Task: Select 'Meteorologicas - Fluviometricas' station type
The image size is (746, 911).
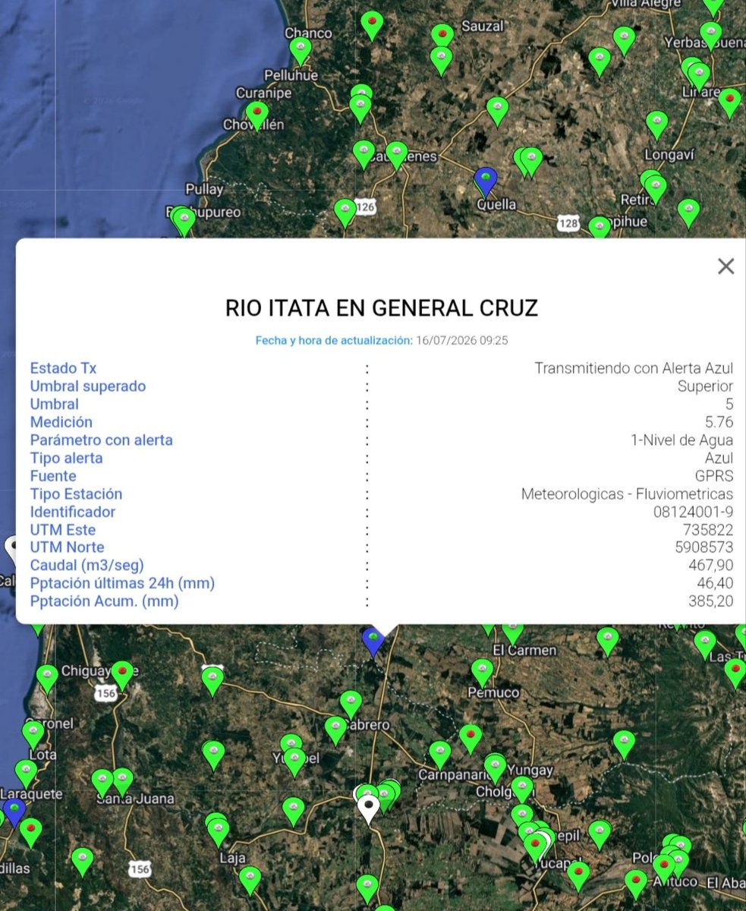Action: [x=627, y=494]
